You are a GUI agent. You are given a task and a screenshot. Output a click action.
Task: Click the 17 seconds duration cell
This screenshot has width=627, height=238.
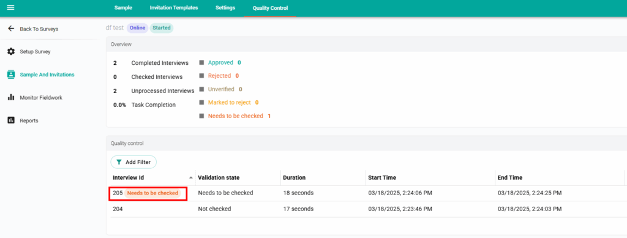(x=298, y=209)
